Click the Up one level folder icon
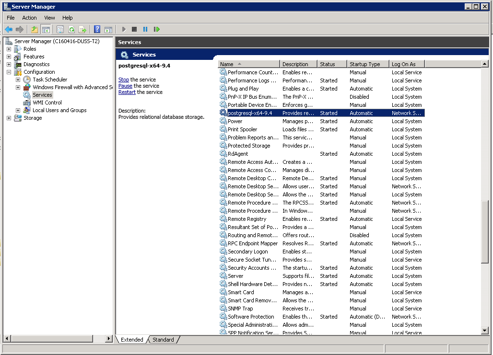The width and height of the screenshot is (493, 355). (35, 29)
